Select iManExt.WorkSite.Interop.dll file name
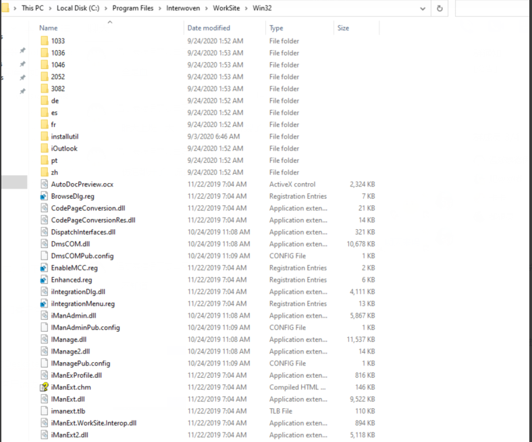Image resolution: width=532 pixels, height=442 pixels. pyautogui.click(x=94, y=422)
